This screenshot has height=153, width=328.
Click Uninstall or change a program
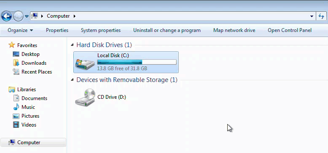167,30
